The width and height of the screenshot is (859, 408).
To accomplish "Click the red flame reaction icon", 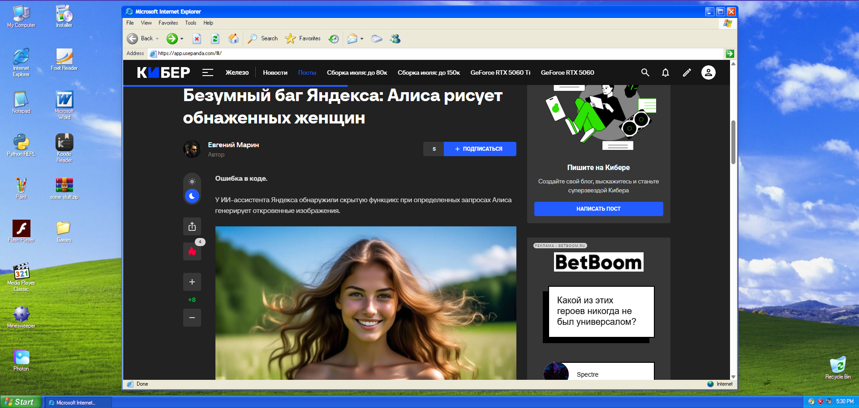I will 192,251.
